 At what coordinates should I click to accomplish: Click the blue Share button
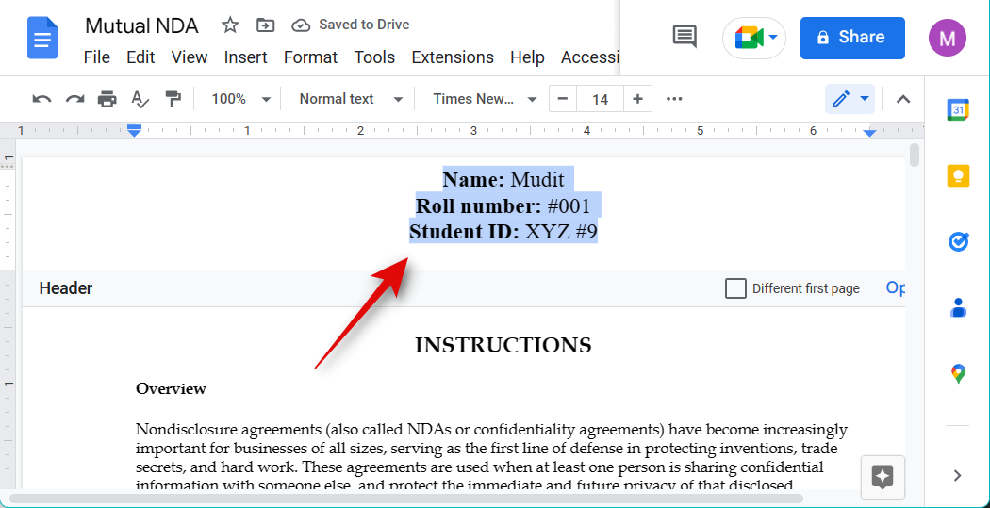click(851, 38)
